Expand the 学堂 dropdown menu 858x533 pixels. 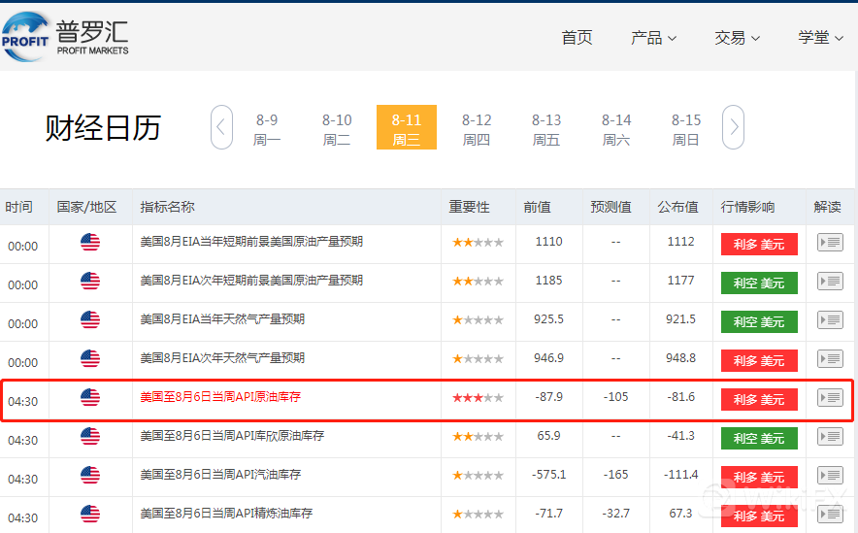[820, 38]
